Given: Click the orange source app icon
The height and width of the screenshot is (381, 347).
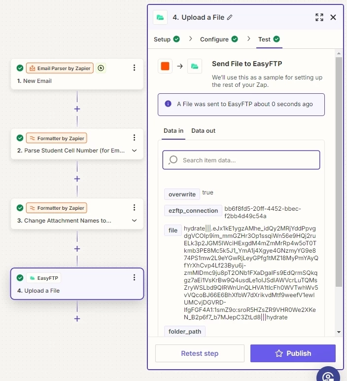Looking at the screenshot, I should 165,66.
